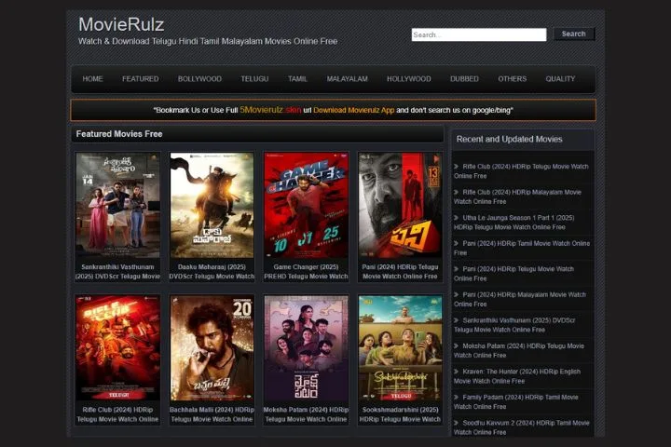This screenshot has width=671, height=447.
Task: Click Rifle Club (2024) HDRip caption under poster
Action: (117, 414)
